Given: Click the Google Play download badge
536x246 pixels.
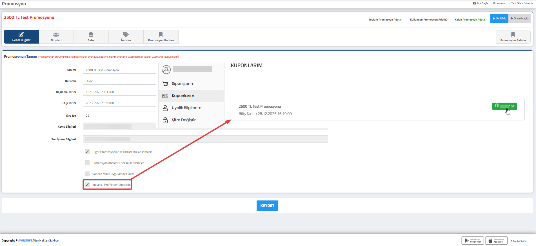Looking at the screenshot, I should (x=473, y=241).
